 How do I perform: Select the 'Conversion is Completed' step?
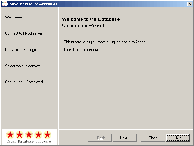[x=24, y=82]
